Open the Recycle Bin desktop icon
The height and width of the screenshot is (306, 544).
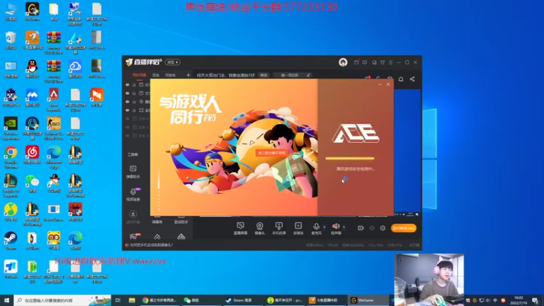click(11, 40)
